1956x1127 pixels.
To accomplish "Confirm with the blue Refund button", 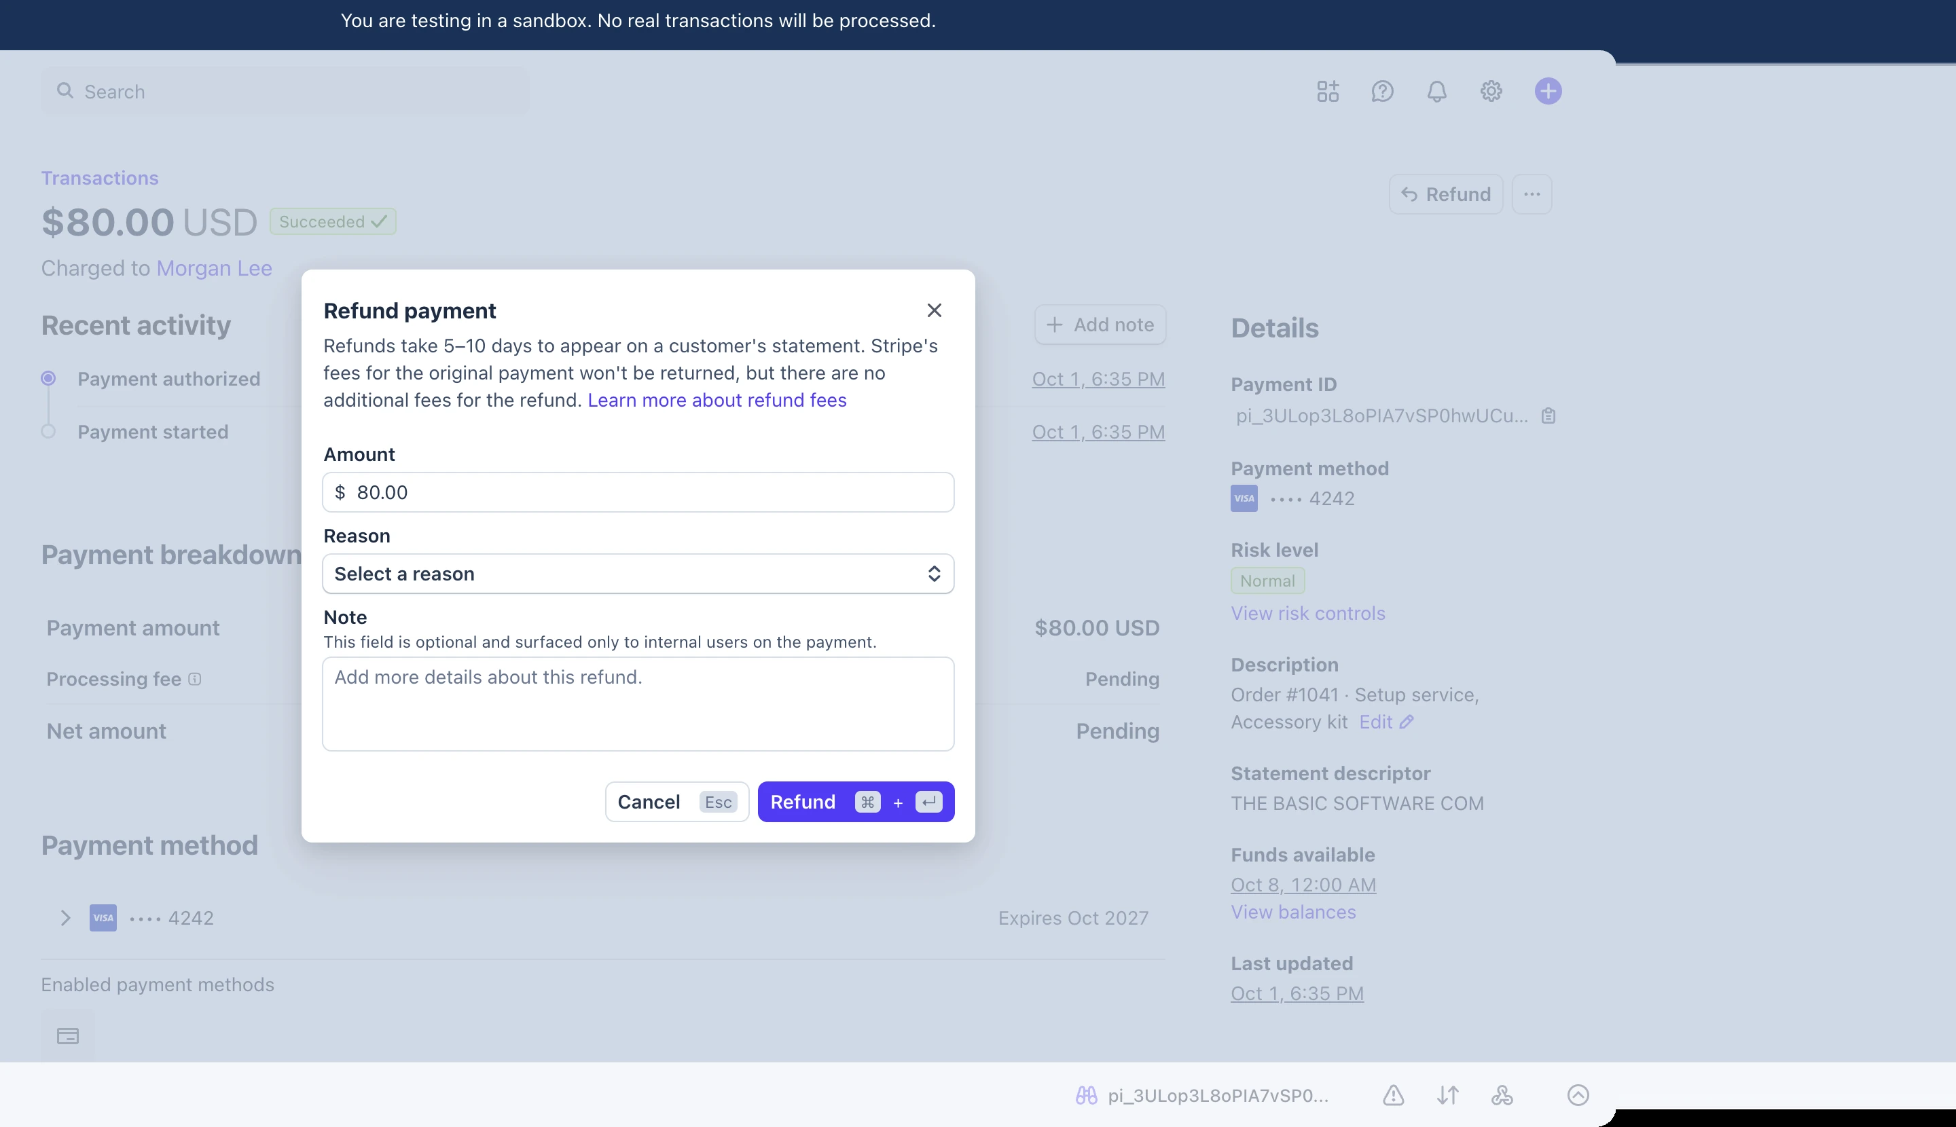I will click(856, 802).
